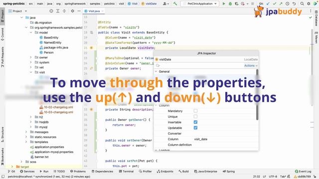Open Actions dropdown in JPA Inspector
Screen dimensions: 319x179
pyautogui.click(x=251, y=66)
